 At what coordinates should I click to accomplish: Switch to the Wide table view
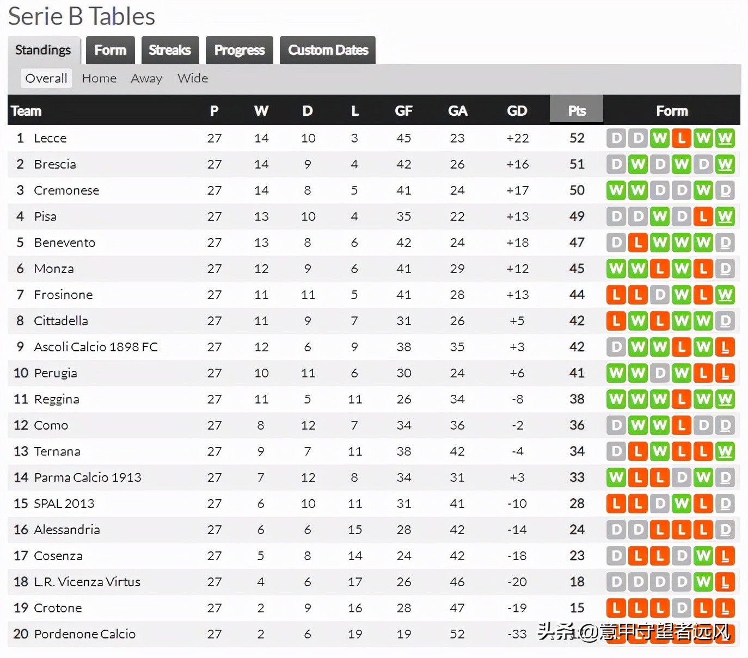pos(193,78)
